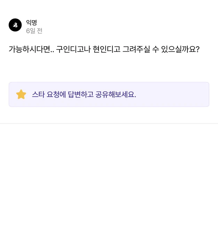The image size is (218, 237).
Task: Click the word 가능하시다면 in the message
Action: pyautogui.click(x=29, y=49)
